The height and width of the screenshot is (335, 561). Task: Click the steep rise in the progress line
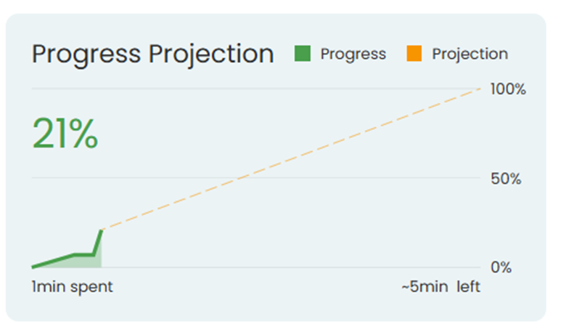[97, 243]
